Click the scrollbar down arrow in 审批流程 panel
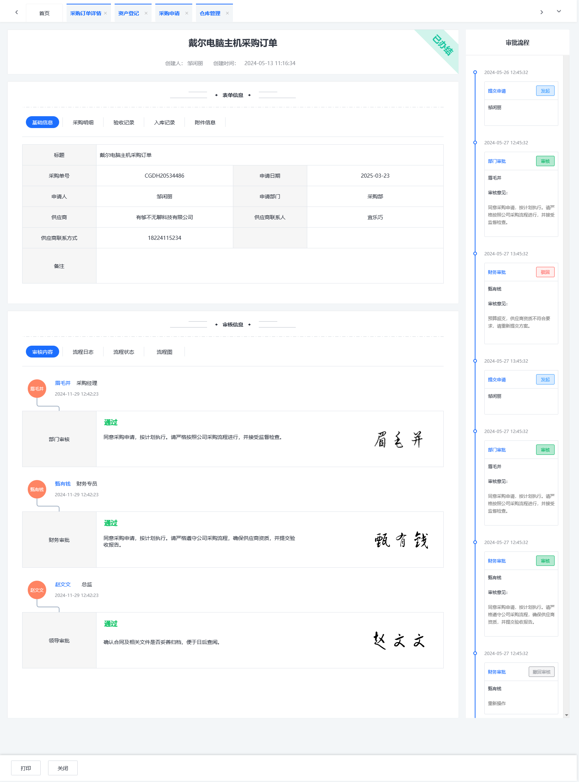Image resolution: width=579 pixels, height=782 pixels. [566, 715]
